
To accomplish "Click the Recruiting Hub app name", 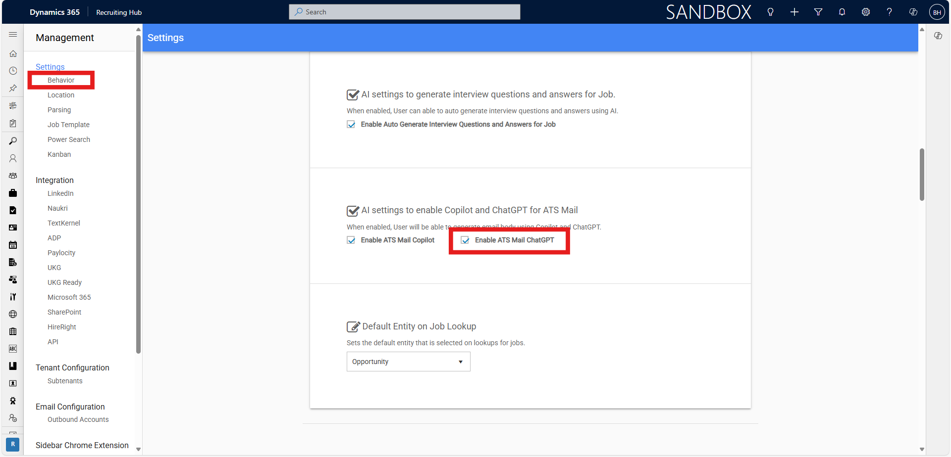I will click(119, 12).
